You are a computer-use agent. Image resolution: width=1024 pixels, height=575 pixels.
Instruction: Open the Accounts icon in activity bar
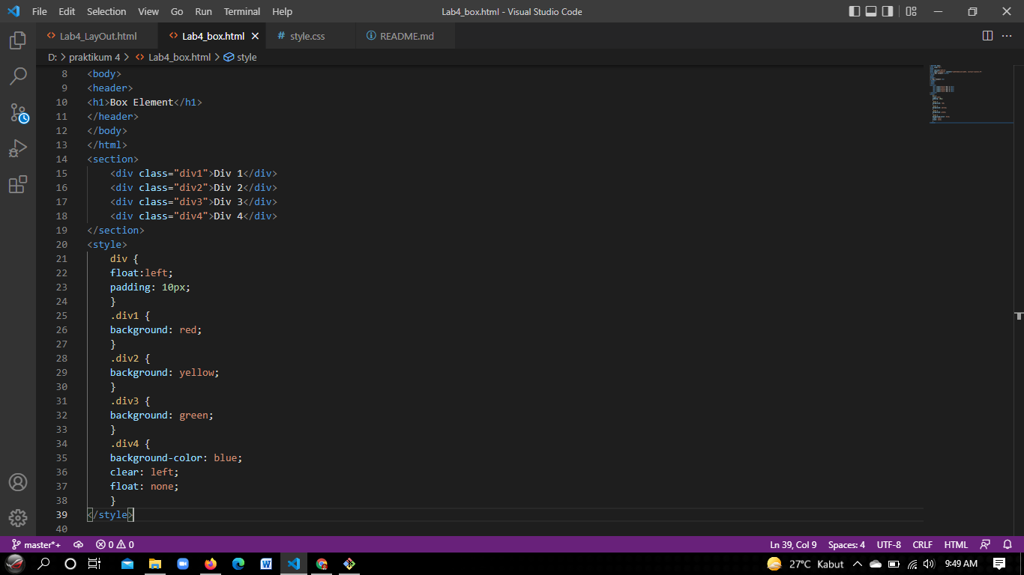(18, 482)
